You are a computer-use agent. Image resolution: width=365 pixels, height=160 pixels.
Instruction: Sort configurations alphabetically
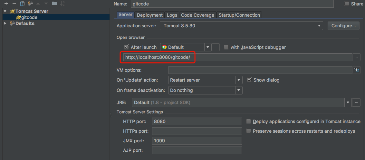click(62, 4)
